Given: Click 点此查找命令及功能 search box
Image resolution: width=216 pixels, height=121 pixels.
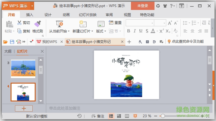Looking at the screenshot, I should (186, 42).
